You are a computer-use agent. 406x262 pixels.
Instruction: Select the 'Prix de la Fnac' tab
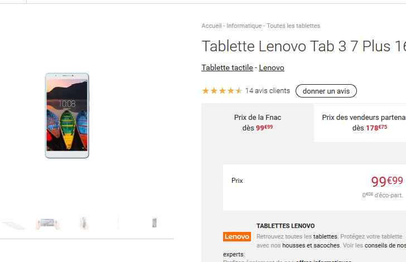tap(258, 123)
